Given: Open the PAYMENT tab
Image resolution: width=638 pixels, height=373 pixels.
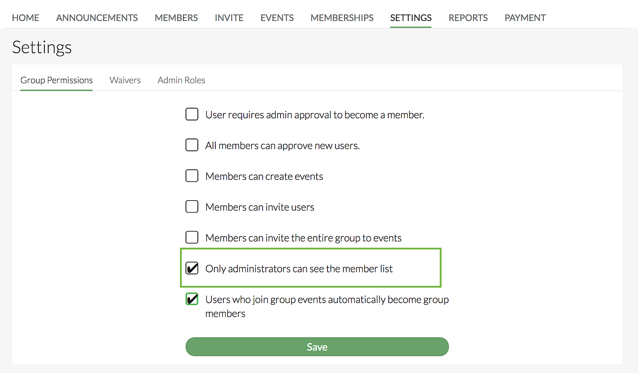Looking at the screenshot, I should point(525,18).
